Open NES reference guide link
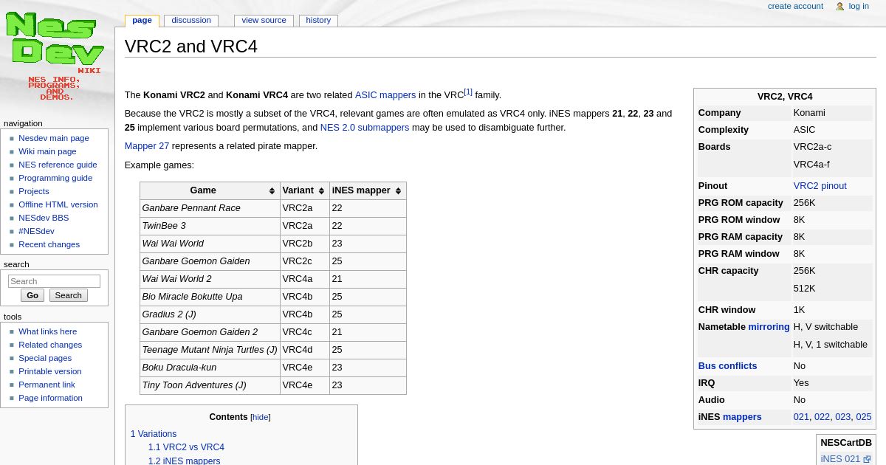Screen dimensions: 886x465 pos(58,165)
